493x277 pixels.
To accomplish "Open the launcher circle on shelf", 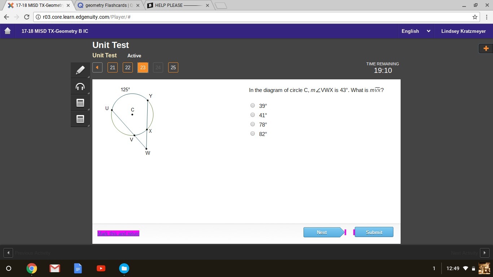I will 9,268.
